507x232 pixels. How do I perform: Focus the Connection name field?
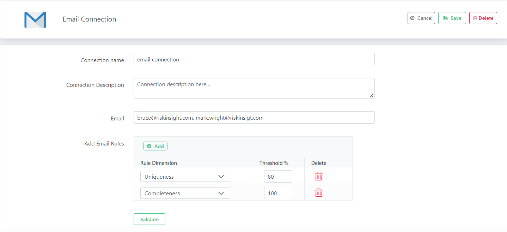click(x=254, y=59)
